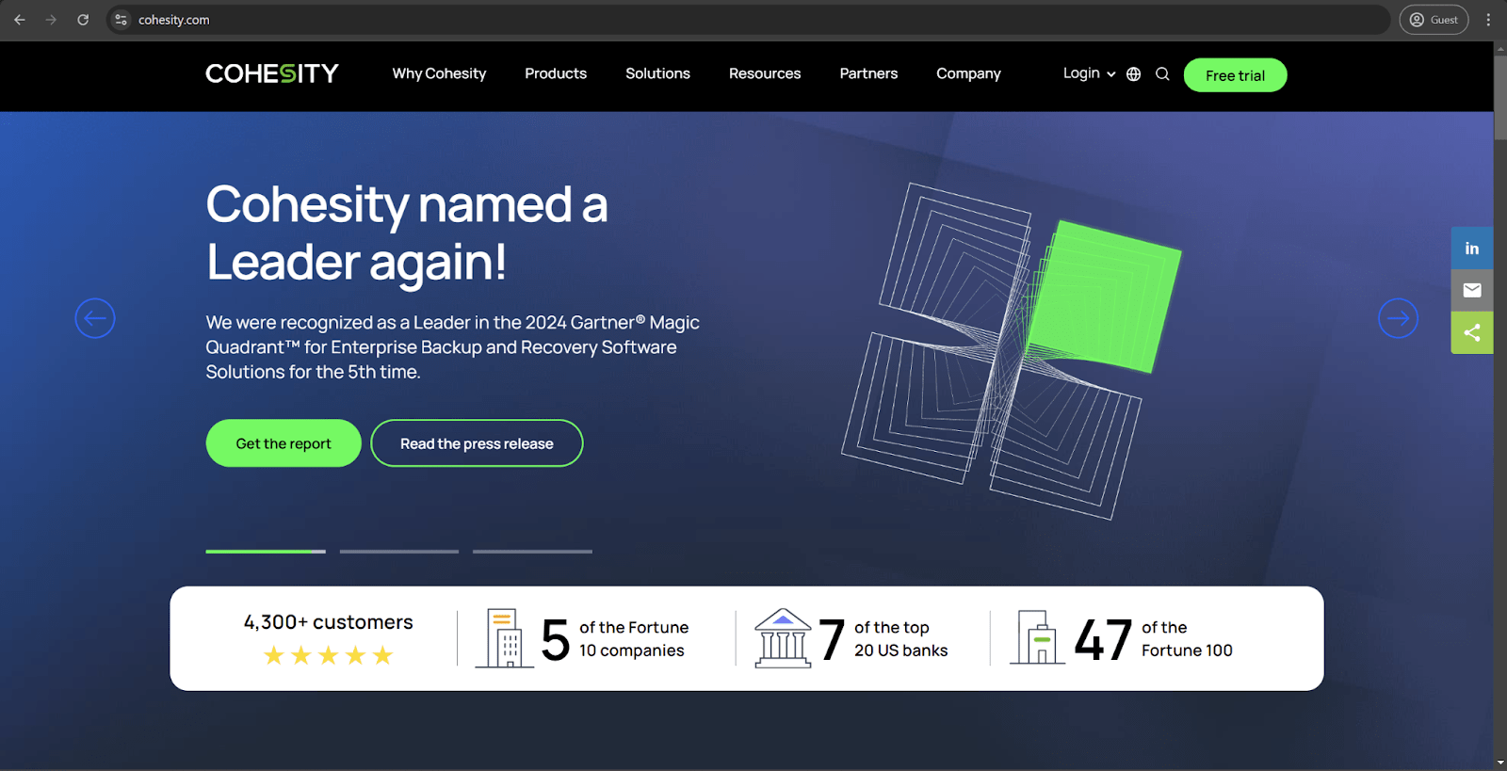1507x771 pixels.
Task: Click the email share icon
Action: point(1471,291)
